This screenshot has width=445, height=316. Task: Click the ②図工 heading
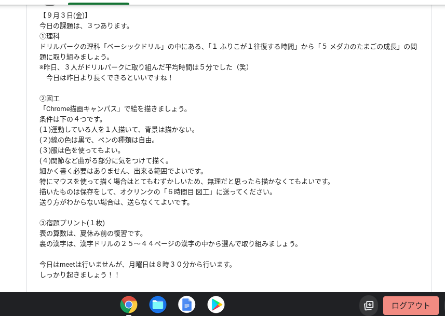pos(50,99)
